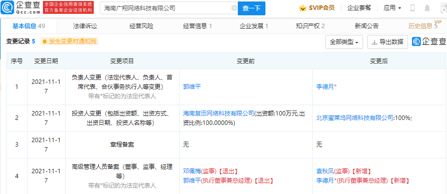Open notifications bell icon

click(427, 8)
